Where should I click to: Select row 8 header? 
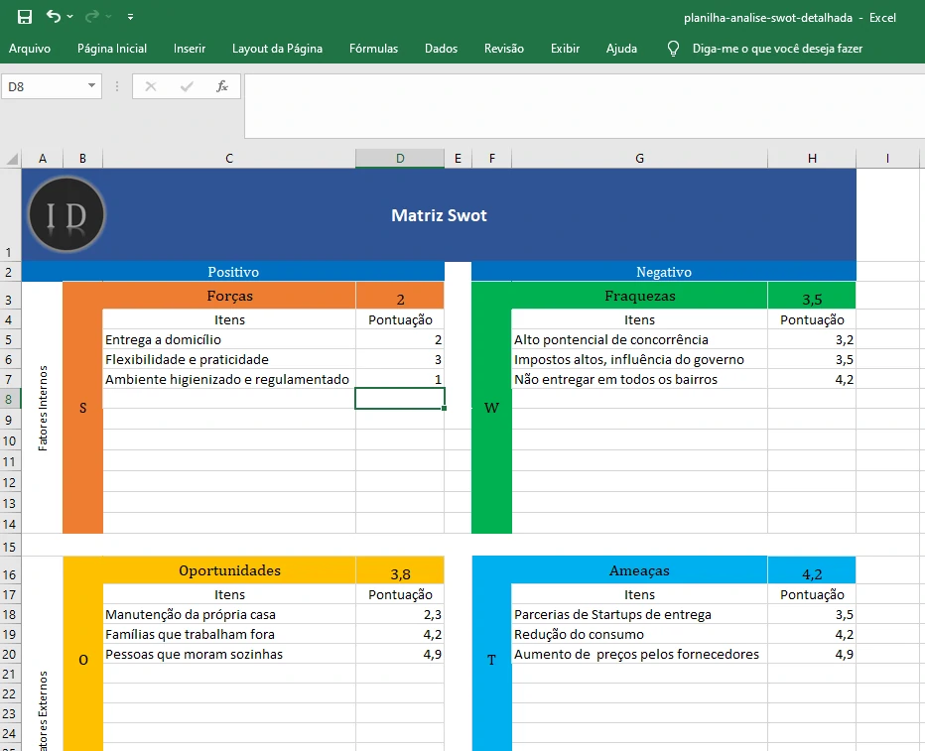[10, 399]
